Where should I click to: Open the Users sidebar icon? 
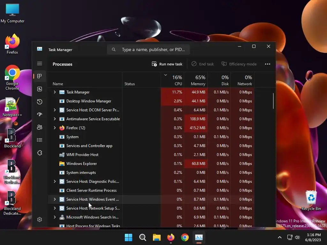click(x=40, y=127)
